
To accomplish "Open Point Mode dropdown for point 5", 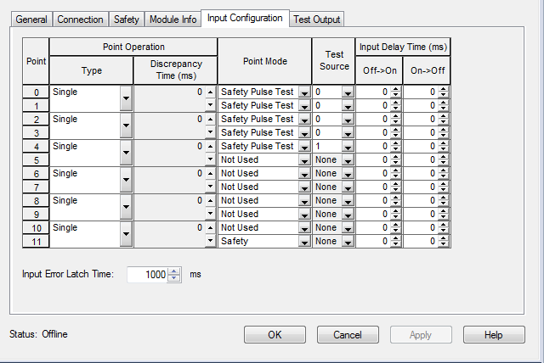I will tap(304, 160).
